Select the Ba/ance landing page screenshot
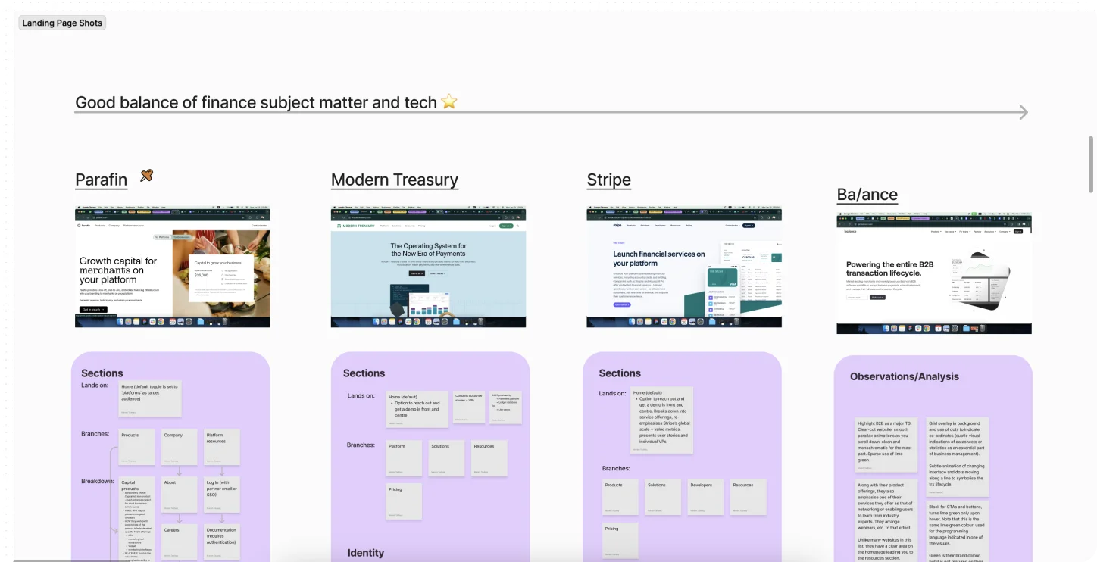Screen dimensions: 1097x562 point(933,273)
